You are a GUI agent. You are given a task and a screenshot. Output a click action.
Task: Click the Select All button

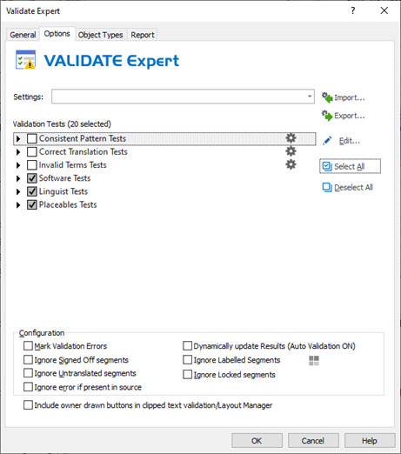[350, 166]
